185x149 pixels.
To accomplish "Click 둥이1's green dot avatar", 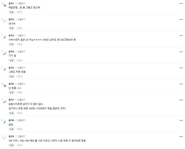I will point(4,5).
